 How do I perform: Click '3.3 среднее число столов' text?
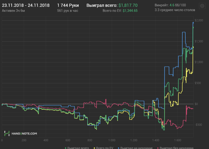point(175,10)
